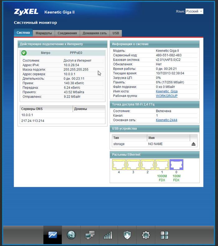The width and height of the screenshot is (218, 246).
Task: Click the Серверы DNS column header
Action: click(46, 109)
